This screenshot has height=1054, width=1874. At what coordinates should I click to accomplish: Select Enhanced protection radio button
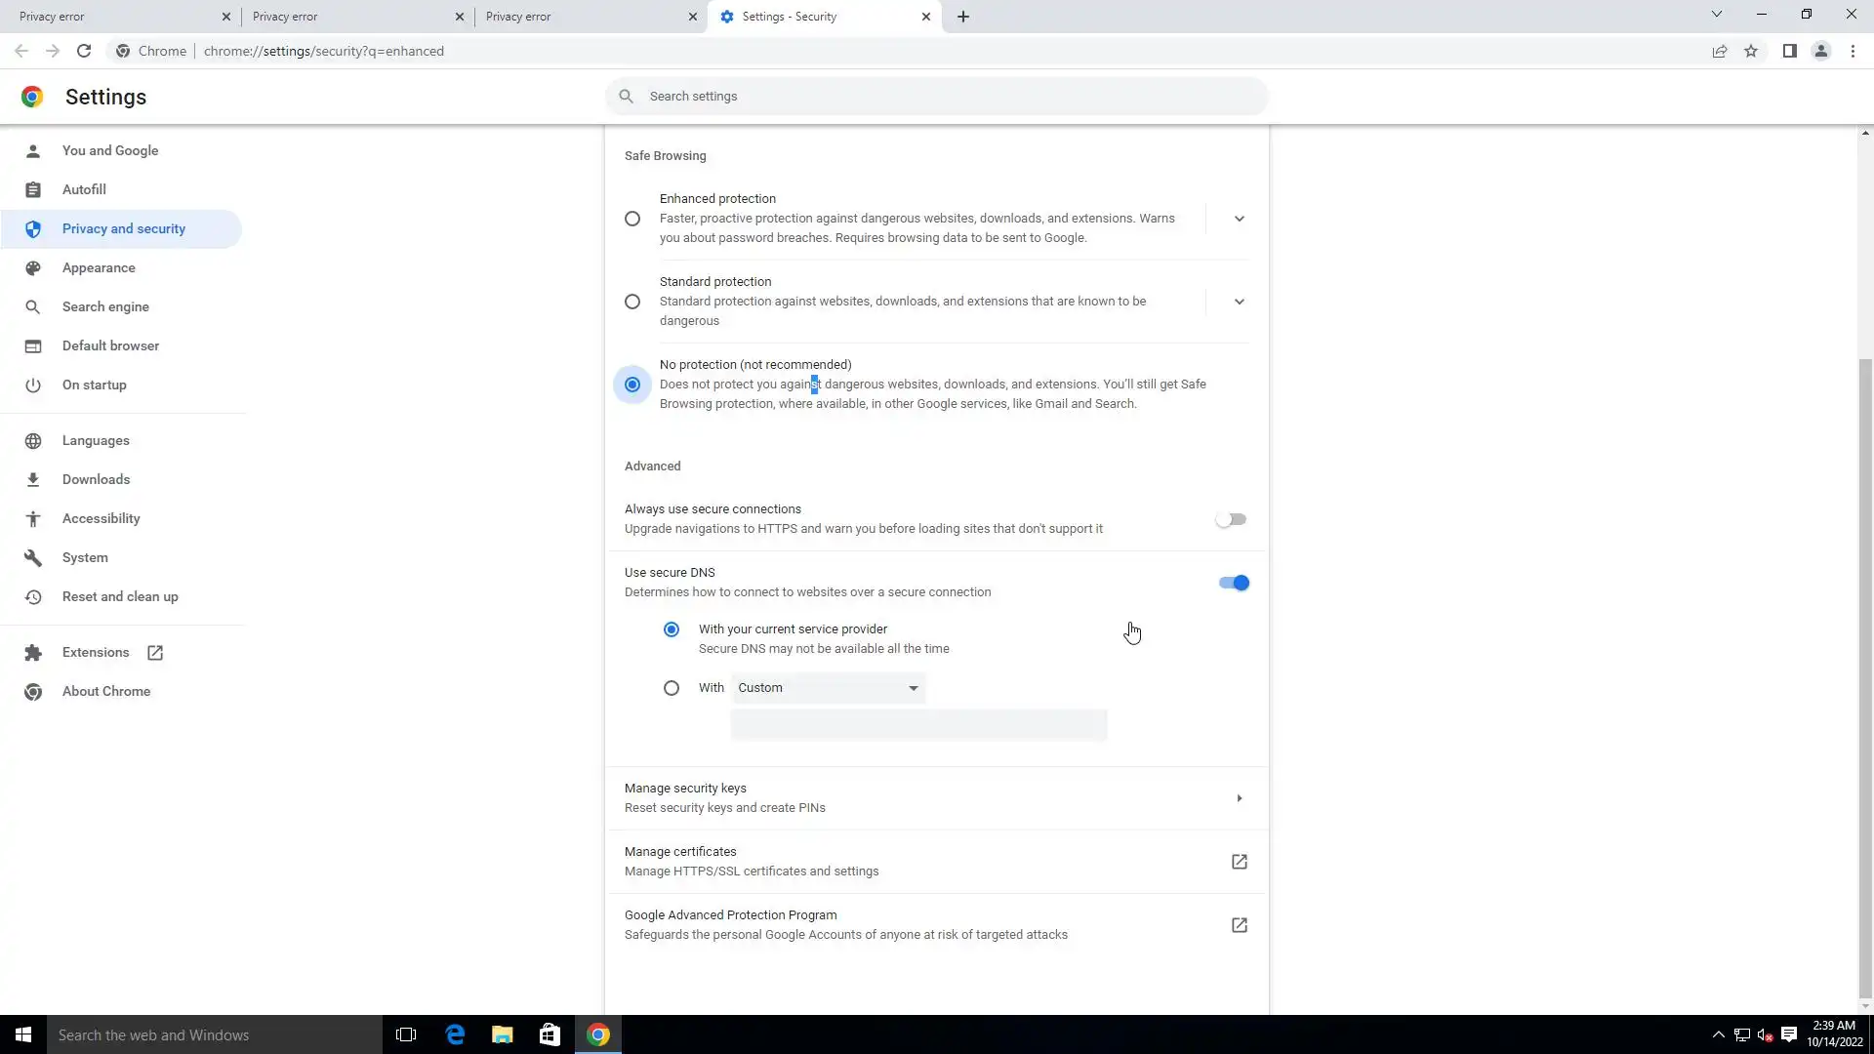click(632, 219)
